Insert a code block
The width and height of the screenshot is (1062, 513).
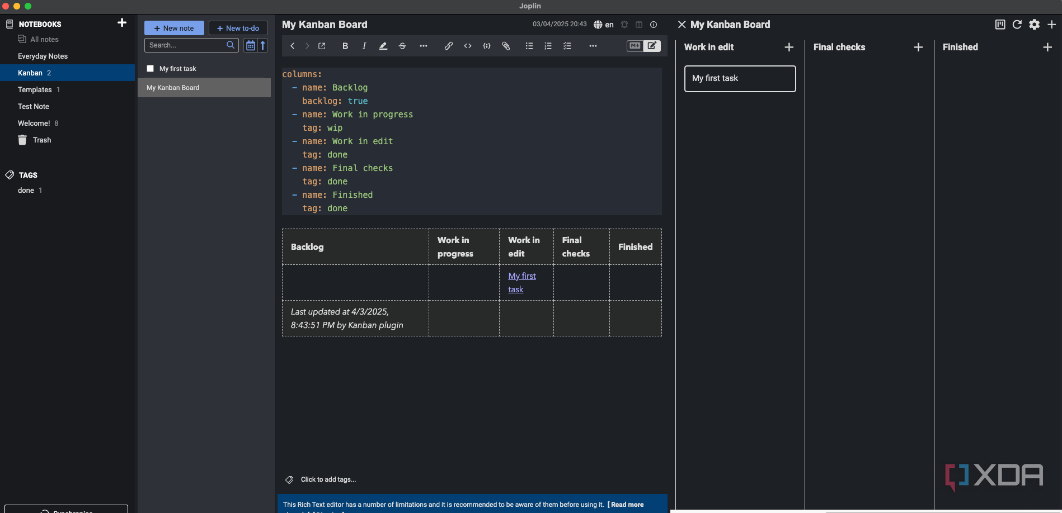[x=487, y=46]
